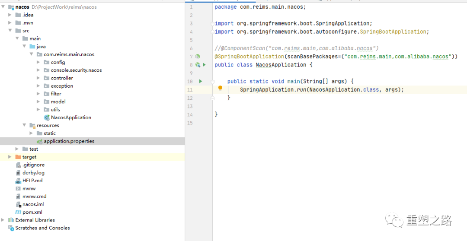Click the @SpringBootApplication annotation in code
The width and height of the screenshot is (467, 241).
pyautogui.click(x=249, y=57)
